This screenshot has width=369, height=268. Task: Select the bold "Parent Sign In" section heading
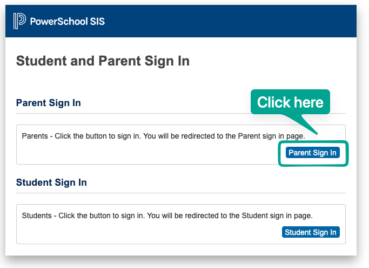point(49,103)
